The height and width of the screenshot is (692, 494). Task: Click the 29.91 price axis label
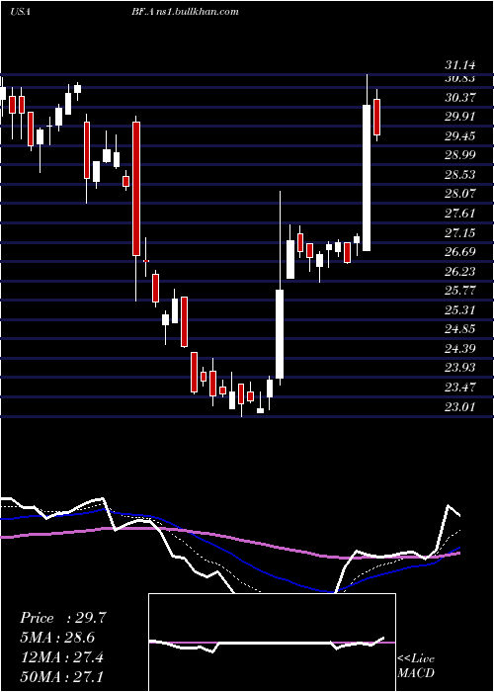click(x=460, y=117)
